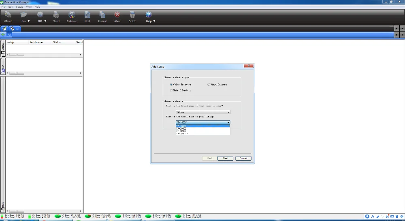
Task: Expand the Help toolbar dropdown arrow
Action: 154,21
